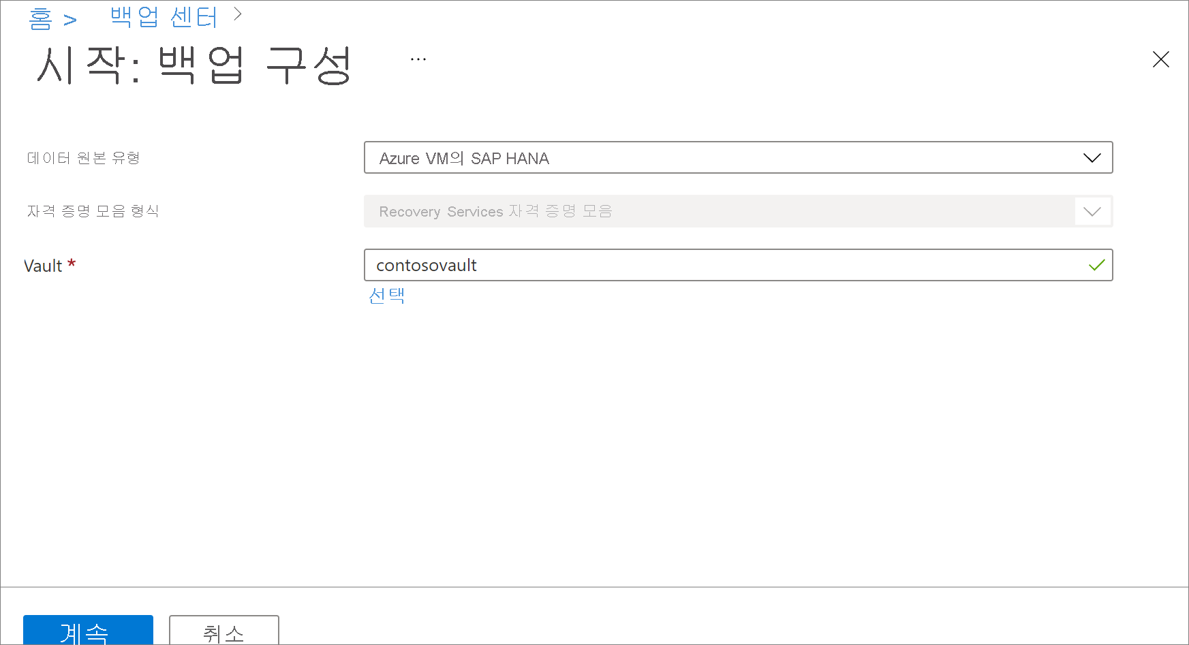Click the disabled chevron on 자격 증명 모음 형식
Viewport: 1189px width, 645px height.
click(x=1092, y=211)
